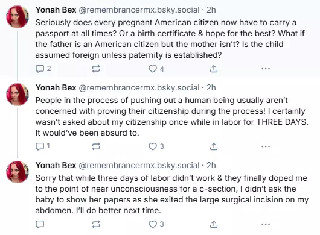Screen dimensions: 320x235
Task: Repost the third post about c-section
Action: [96, 224]
